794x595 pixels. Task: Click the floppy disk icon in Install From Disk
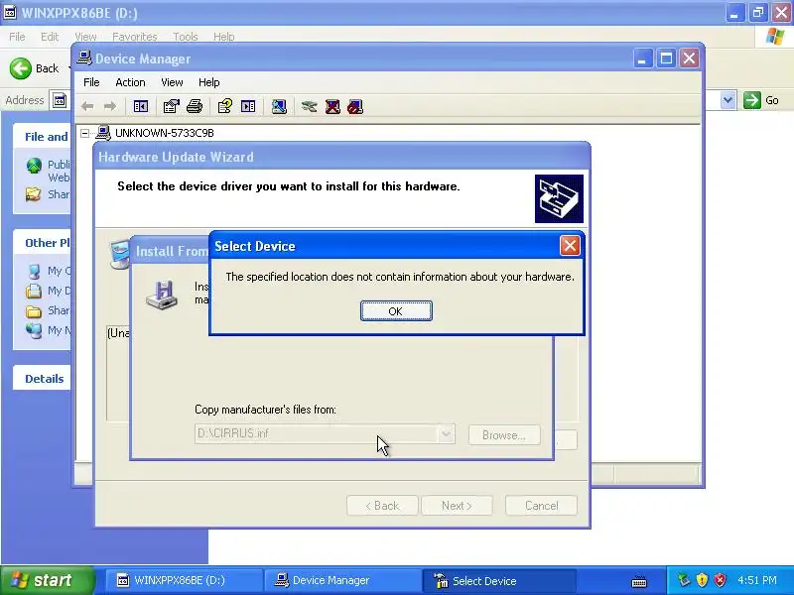coord(162,294)
